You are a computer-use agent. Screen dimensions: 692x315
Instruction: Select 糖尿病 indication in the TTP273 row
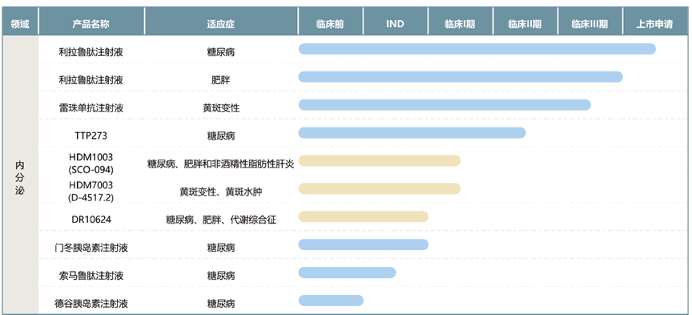pyautogui.click(x=221, y=135)
